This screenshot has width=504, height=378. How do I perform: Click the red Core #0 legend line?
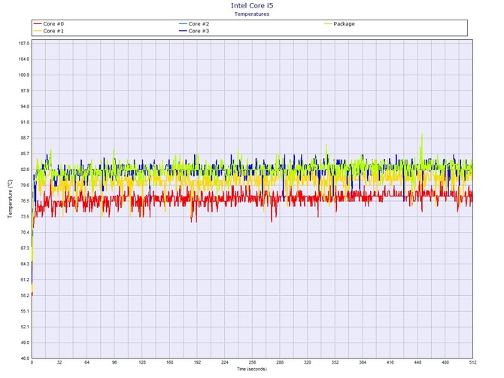(38, 24)
